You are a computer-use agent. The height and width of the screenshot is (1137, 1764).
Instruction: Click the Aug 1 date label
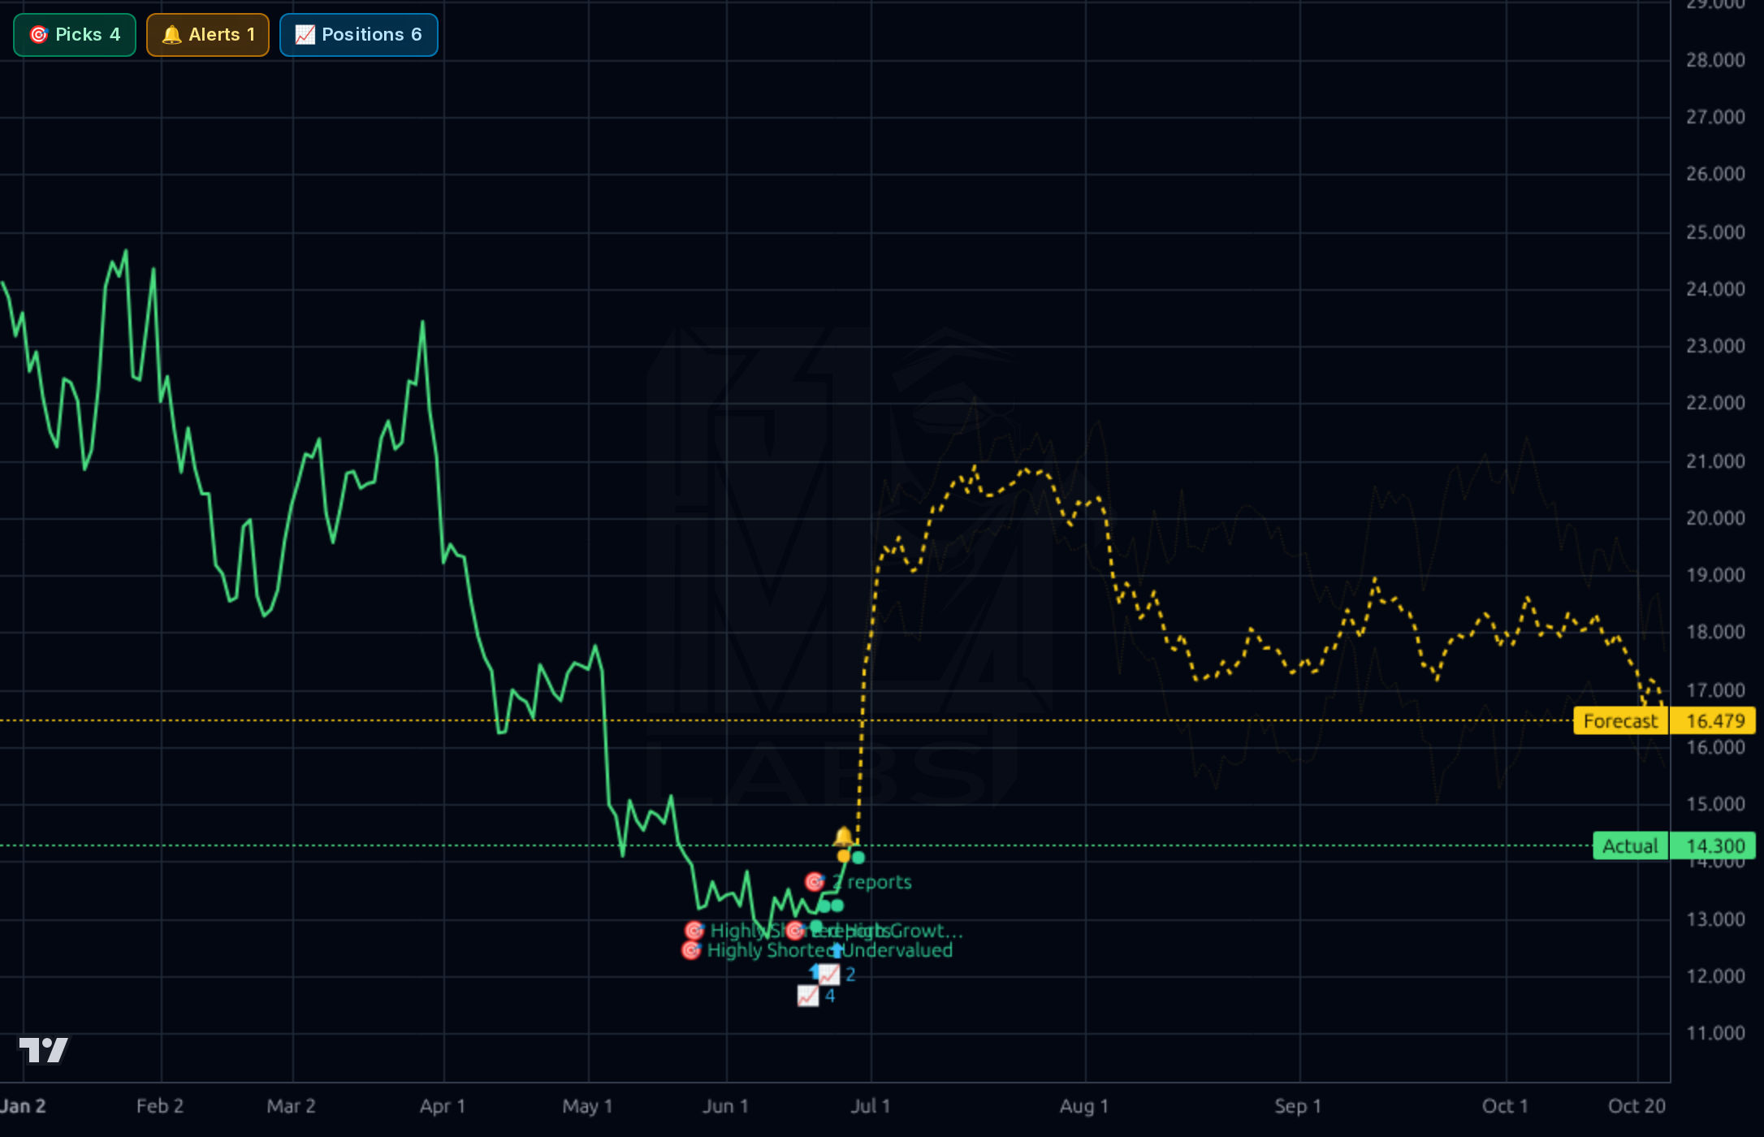[x=1084, y=1106]
